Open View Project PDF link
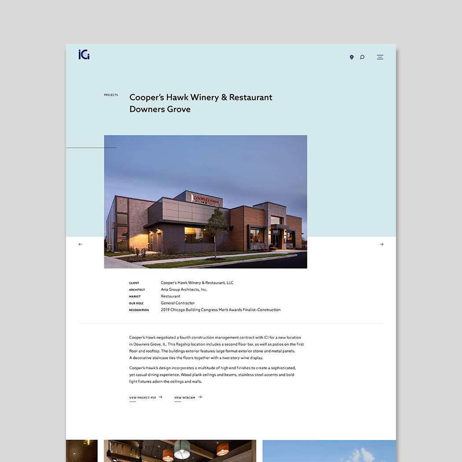 [x=143, y=397]
